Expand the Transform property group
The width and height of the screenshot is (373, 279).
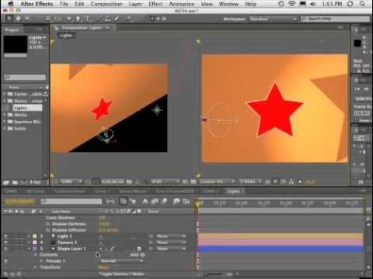pos(36,267)
